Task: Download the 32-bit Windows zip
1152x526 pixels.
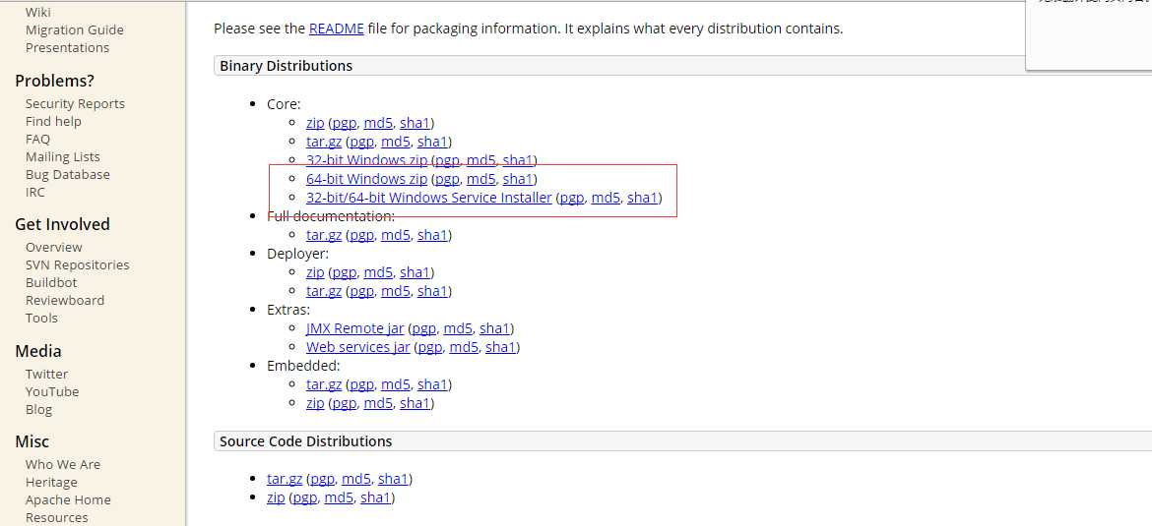Action: point(366,160)
